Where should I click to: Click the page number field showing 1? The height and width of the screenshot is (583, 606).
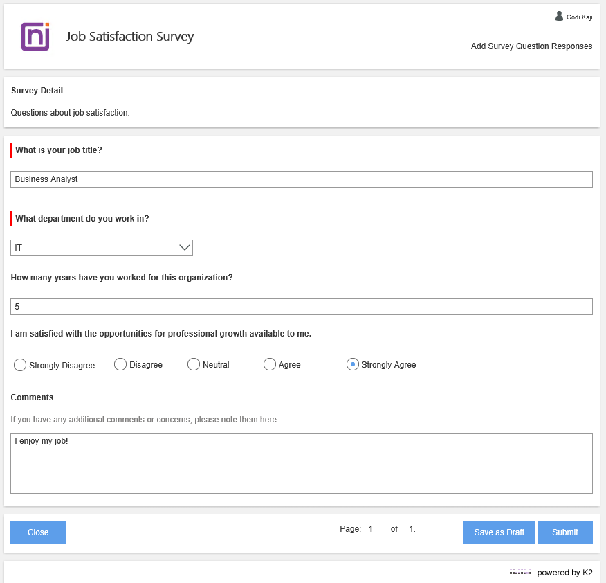371,528
